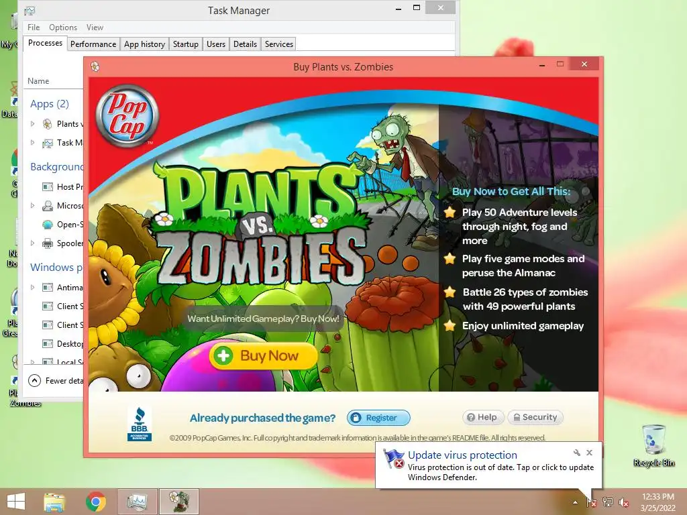Open the Windows Start button

click(16, 502)
